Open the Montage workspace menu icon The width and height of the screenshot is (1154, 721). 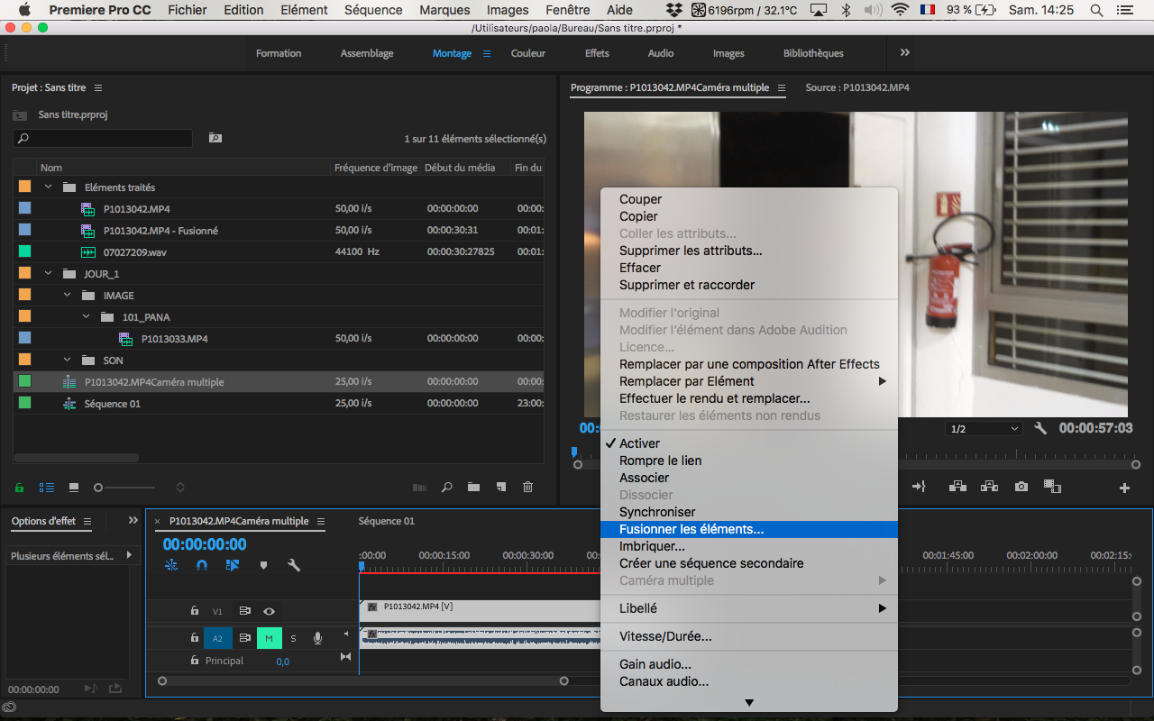coord(487,53)
